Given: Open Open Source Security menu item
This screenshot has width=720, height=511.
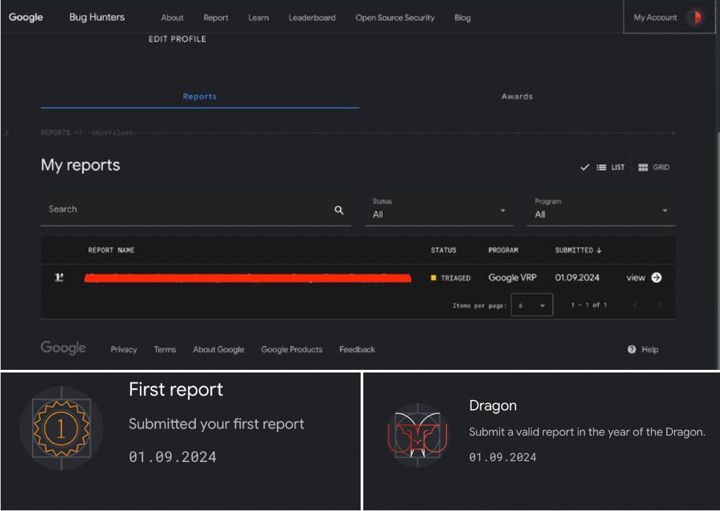Looking at the screenshot, I should [395, 18].
